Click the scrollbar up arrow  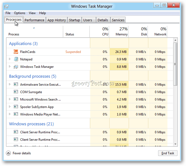(x=175, y=40)
